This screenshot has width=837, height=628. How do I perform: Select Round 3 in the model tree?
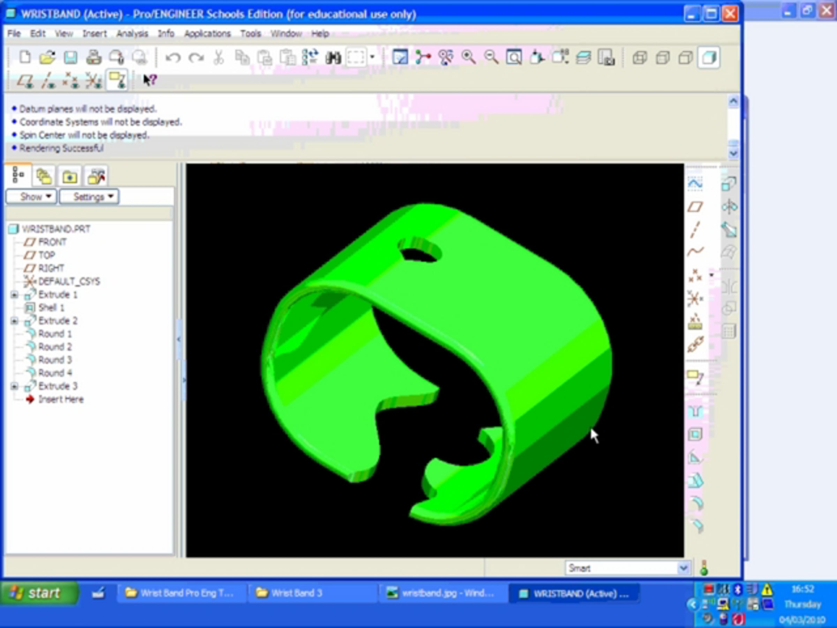pos(54,360)
